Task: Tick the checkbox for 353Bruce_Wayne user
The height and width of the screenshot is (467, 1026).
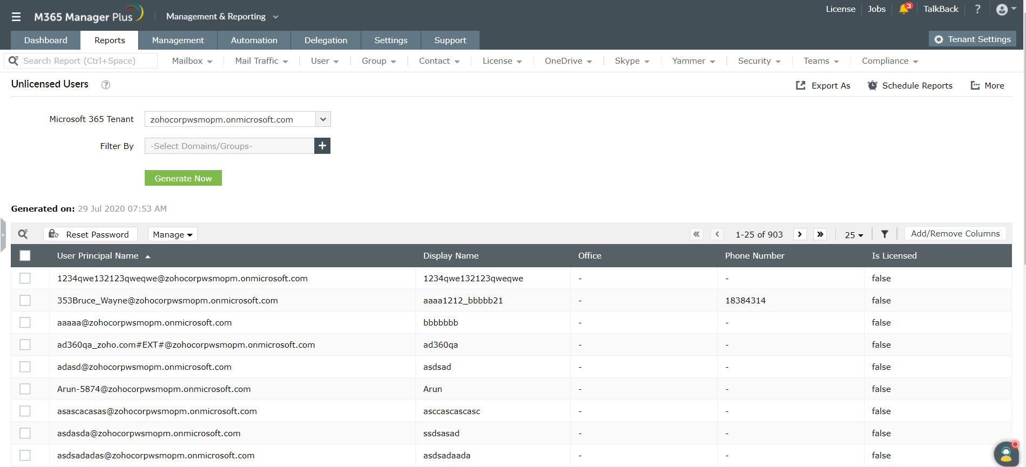Action: (25, 301)
